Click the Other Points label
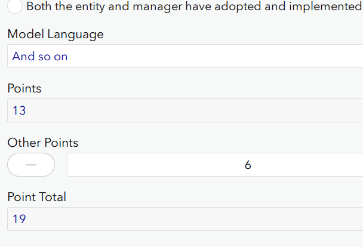The width and height of the screenshot is (363, 247). (43, 143)
